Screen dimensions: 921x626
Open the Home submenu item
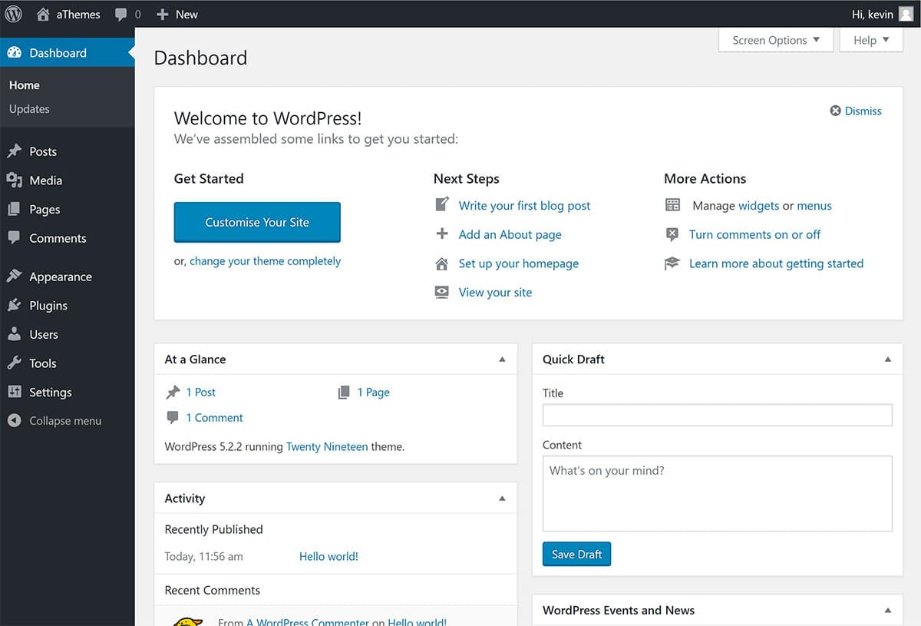click(25, 85)
